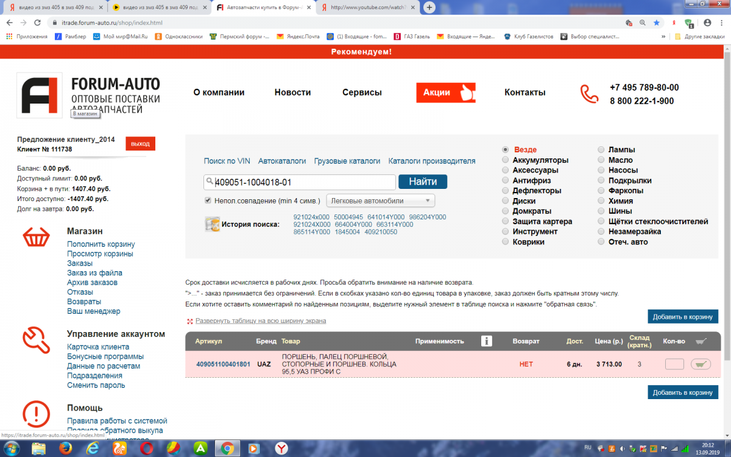Viewport: 731px width, 457px height.
Task: Open a new browser tab
Action: [429, 7]
